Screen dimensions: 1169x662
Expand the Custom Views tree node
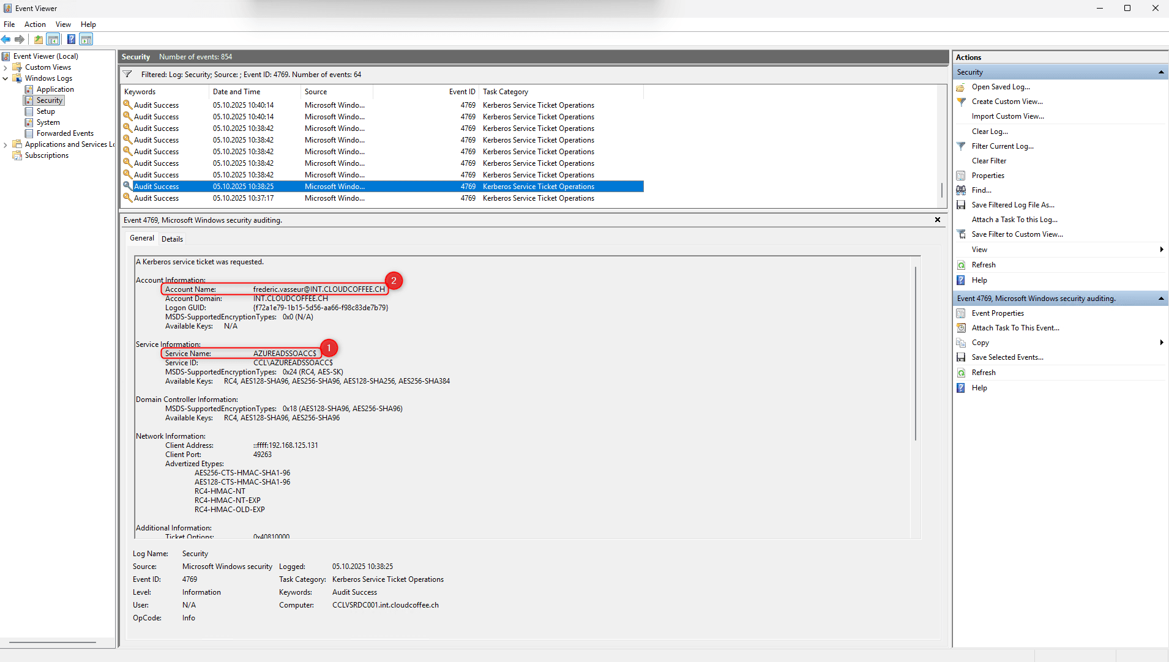pos(6,67)
